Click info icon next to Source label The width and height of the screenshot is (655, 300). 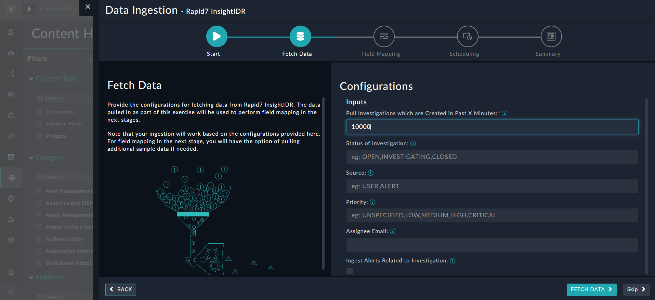click(x=370, y=173)
